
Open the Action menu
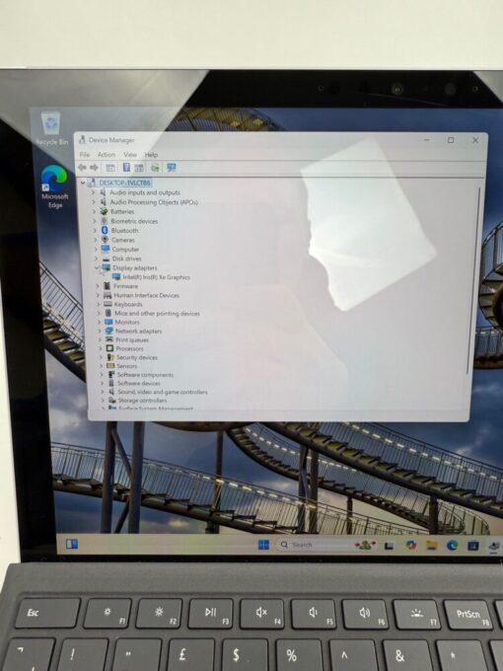(x=107, y=155)
